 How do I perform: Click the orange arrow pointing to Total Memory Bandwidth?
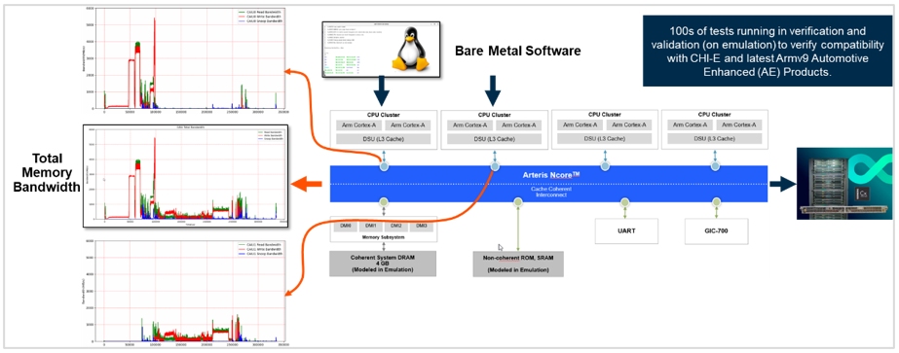[308, 184]
